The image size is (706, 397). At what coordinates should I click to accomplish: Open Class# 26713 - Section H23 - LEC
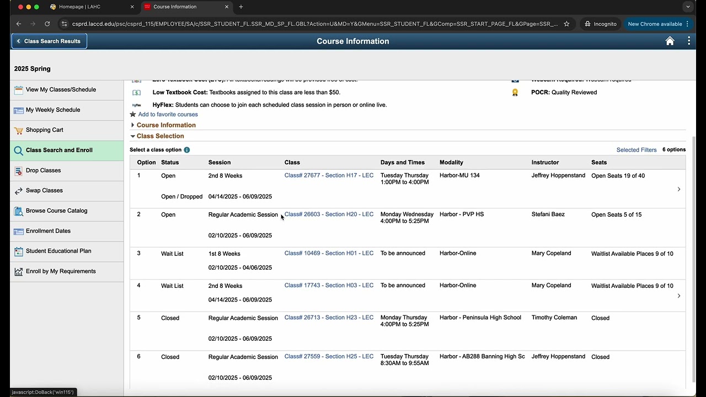[x=329, y=317]
